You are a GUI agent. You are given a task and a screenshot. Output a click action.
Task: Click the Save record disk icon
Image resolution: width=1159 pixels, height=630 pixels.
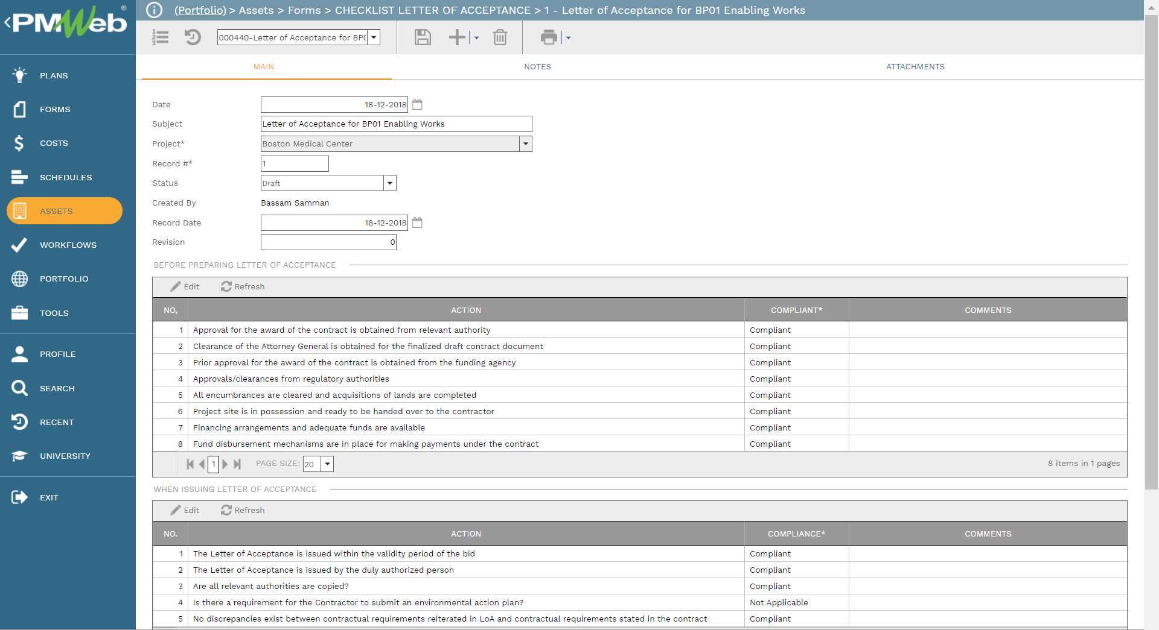[x=423, y=37]
